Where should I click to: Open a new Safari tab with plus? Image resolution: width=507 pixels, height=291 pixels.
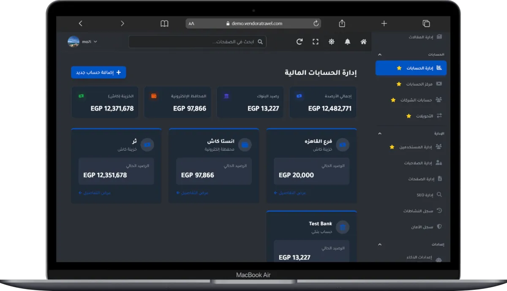coord(384,24)
